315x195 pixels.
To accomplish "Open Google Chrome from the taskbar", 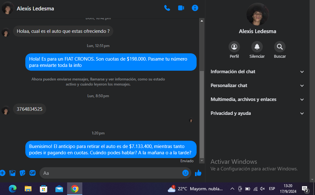I will (x=75, y=189).
